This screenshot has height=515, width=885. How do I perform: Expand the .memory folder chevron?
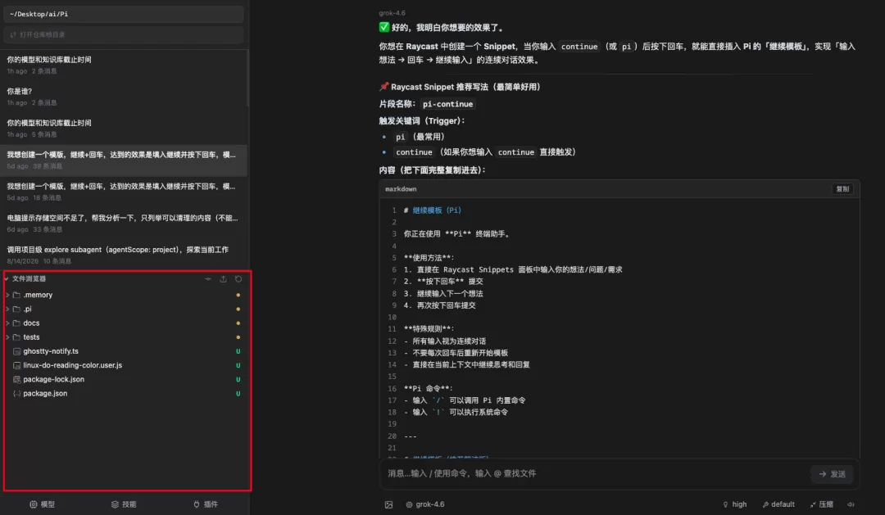tap(7, 295)
